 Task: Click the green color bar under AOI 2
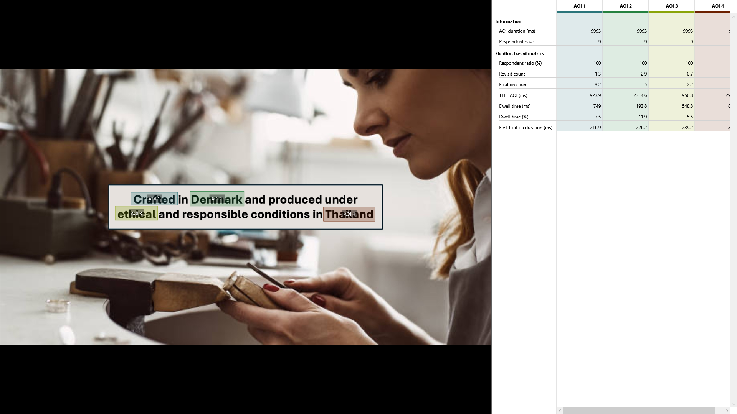coord(626,13)
